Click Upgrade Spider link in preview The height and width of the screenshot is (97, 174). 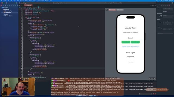coord(126,47)
